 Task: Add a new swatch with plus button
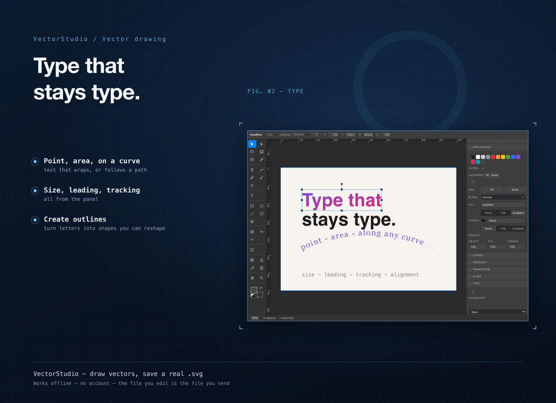click(x=483, y=162)
